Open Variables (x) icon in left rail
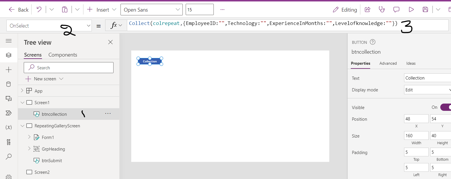 tap(9, 127)
